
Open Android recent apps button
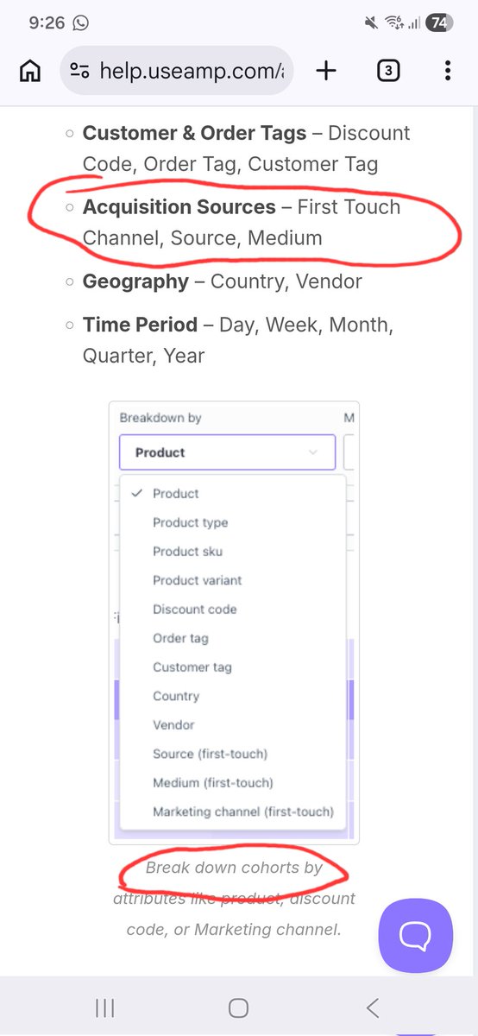tap(105, 1007)
